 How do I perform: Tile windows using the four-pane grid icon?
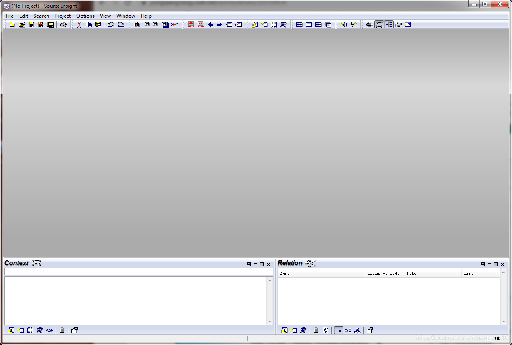point(299,24)
